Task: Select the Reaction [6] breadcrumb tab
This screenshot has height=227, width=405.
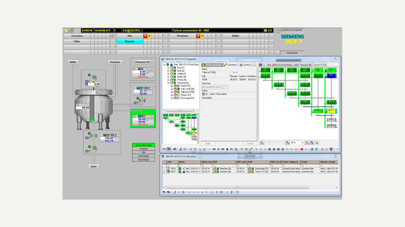Action: [x=306, y=65]
